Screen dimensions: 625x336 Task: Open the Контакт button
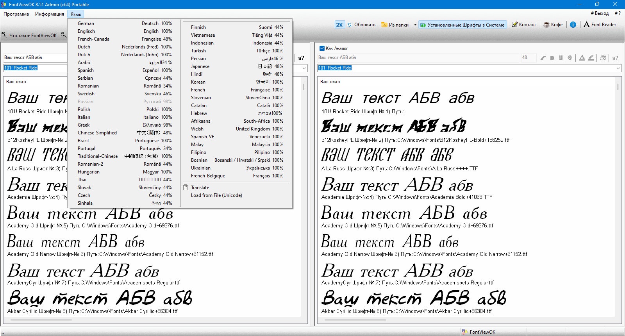524,25
